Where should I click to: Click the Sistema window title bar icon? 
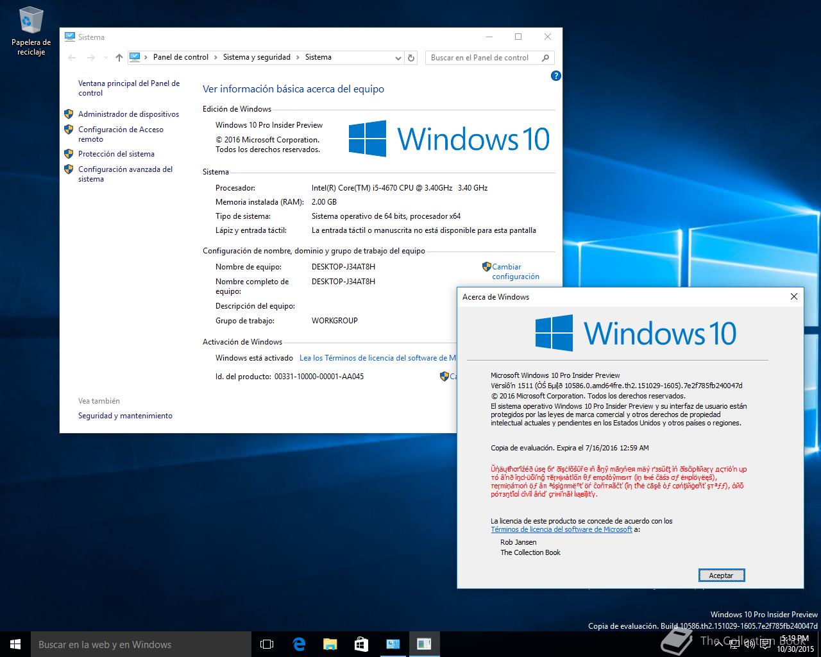[70, 37]
